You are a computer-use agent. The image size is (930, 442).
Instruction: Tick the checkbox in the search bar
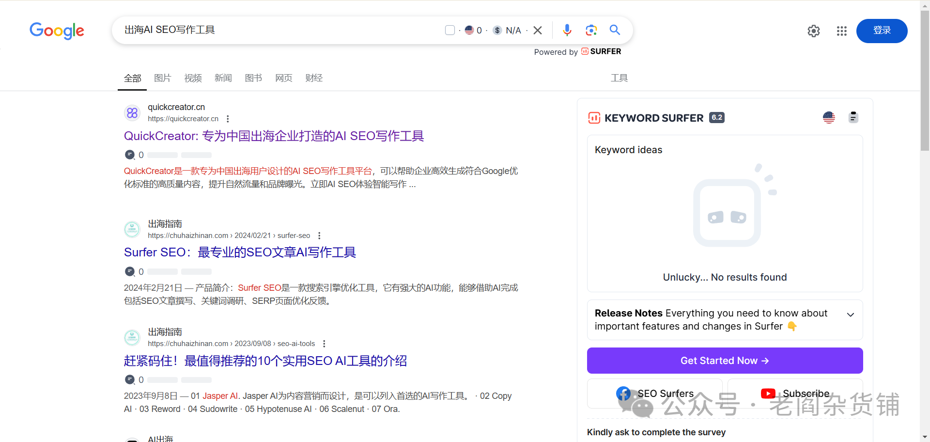pos(450,30)
